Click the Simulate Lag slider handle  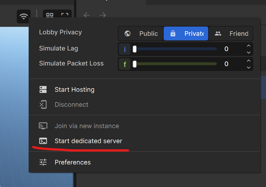tap(134, 49)
